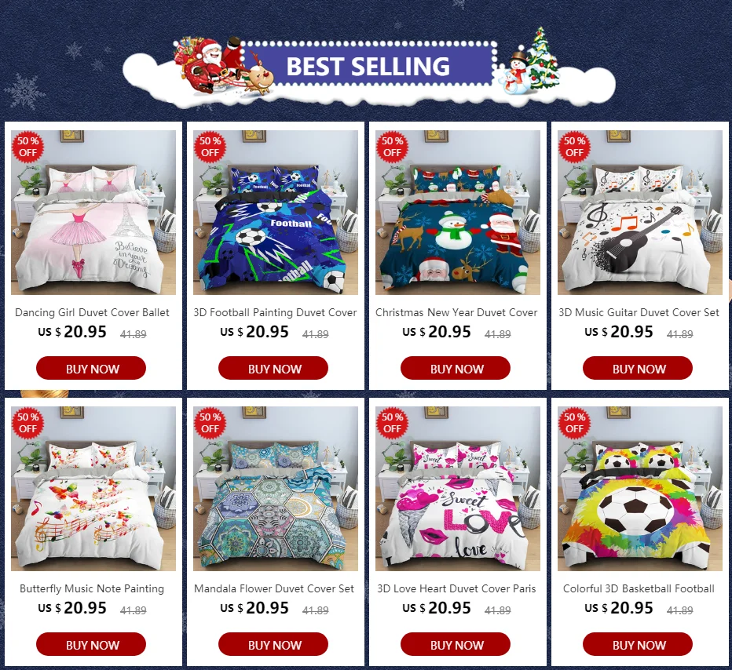This screenshot has width=732, height=670.
Task: Click Buy Now under 3D Football Painting
Action: (x=273, y=368)
